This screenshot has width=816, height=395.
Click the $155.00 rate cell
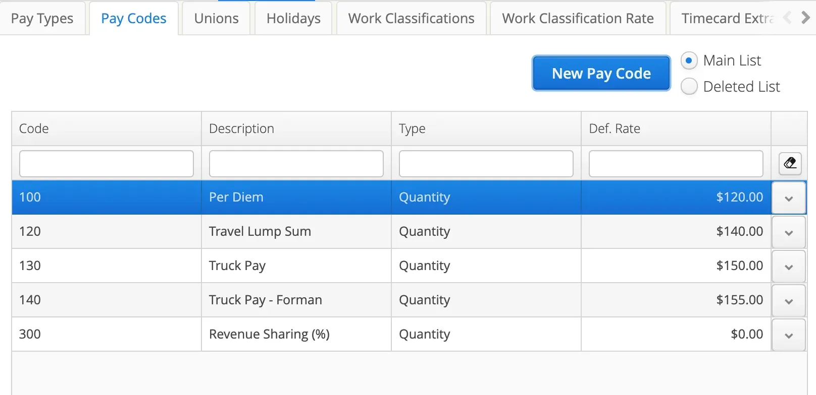coord(676,300)
